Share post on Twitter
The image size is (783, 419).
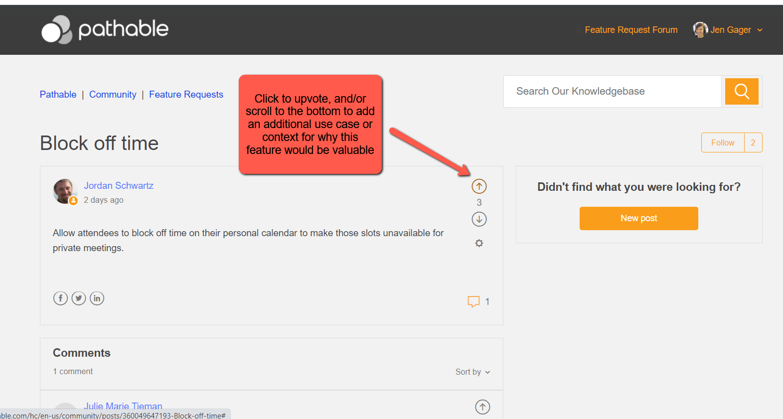[x=79, y=298]
